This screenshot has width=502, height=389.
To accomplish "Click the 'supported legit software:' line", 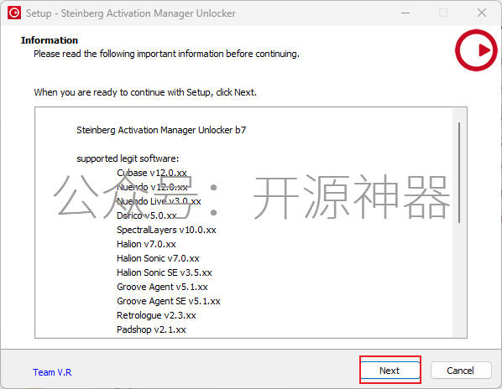I will click(128, 158).
